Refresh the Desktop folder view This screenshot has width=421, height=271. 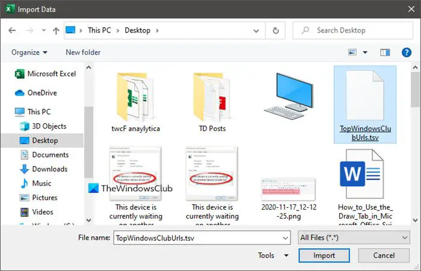click(x=275, y=31)
